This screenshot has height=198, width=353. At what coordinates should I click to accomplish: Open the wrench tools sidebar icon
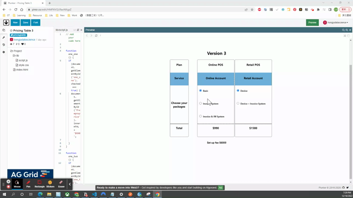click(4, 37)
